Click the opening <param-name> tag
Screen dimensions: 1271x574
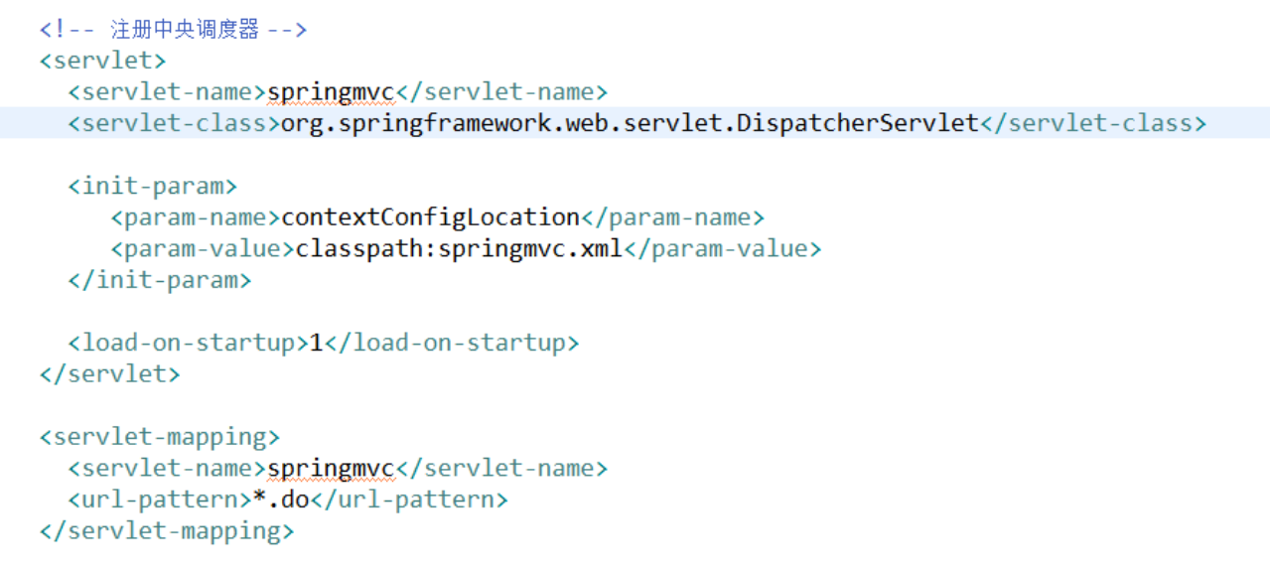tap(196, 217)
